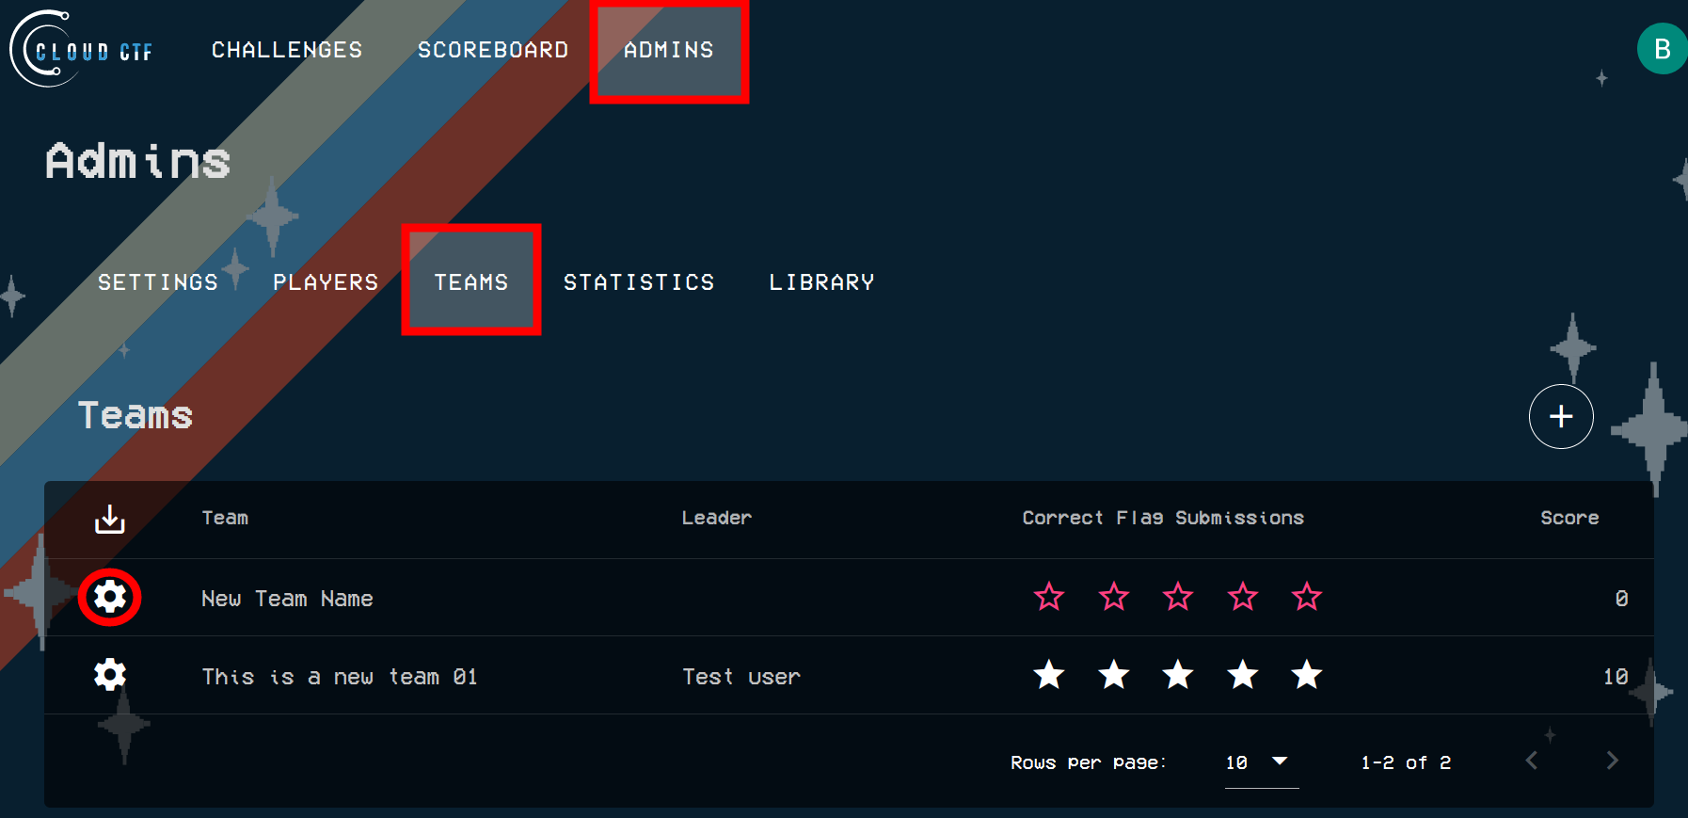Expand the rows per page dropdown
The width and height of the screenshot is (1688, 818).
pos(1261,762)
